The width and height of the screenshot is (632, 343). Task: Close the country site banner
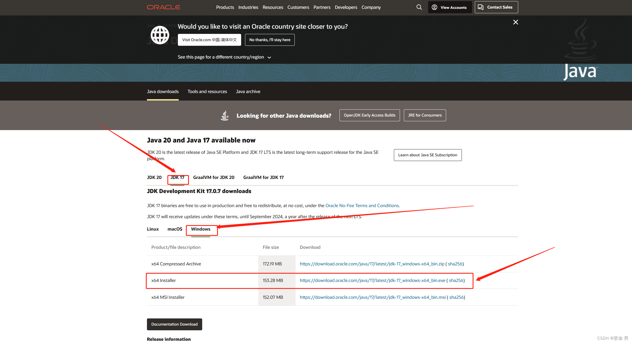coord(515,22)
